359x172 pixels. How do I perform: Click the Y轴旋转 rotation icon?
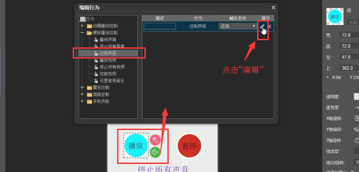coord(356,130)
